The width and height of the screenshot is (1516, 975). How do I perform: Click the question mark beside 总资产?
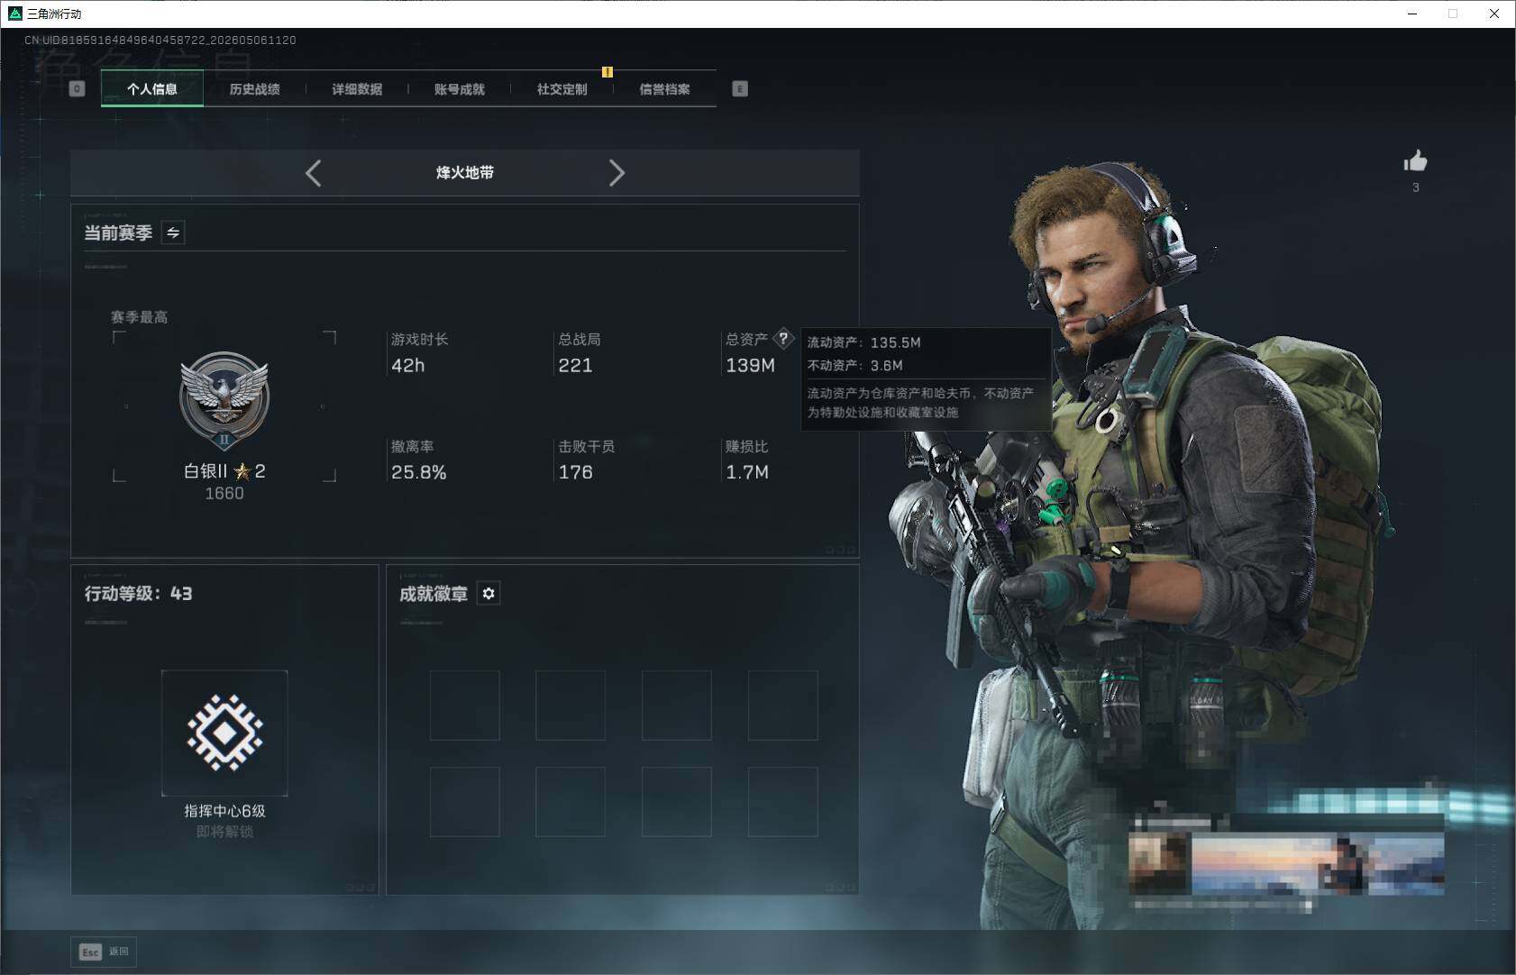[x=783, y=339]
